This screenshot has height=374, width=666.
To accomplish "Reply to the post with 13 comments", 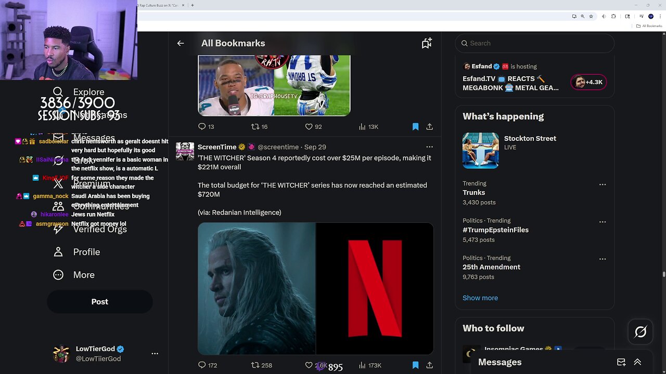I will [x=207, y=127].
